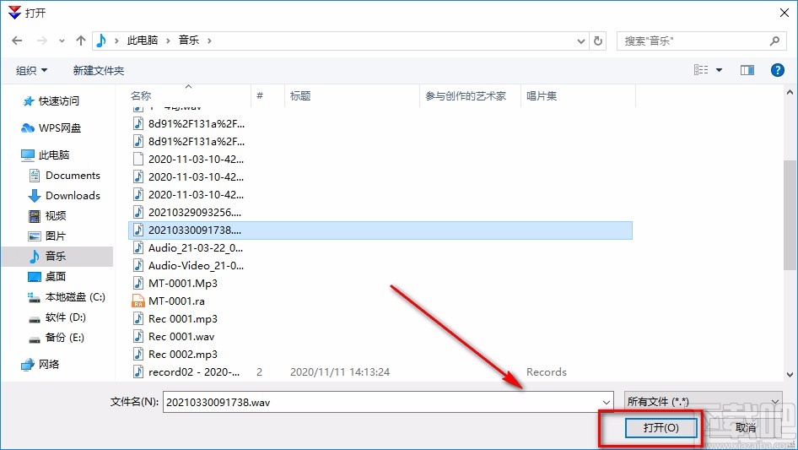This screenshot has height=450, width=798.
Task: Click the blank file icon for 2020-11-03-10-42
Action: click(137, 159)
